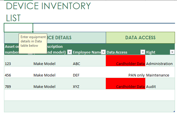The width and height of the screenshot is (177, 114).
Task: Open the Right column filter dropdown
Action: (x=172, y=52)
